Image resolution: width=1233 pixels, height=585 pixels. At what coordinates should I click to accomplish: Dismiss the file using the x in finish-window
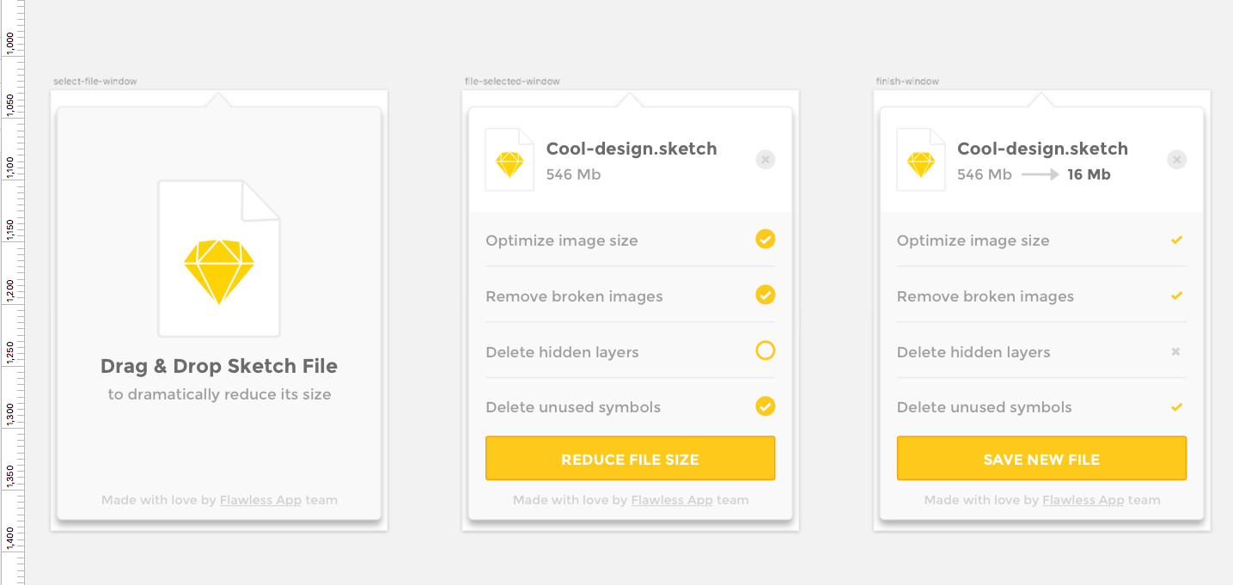[x=1176, y=159]
